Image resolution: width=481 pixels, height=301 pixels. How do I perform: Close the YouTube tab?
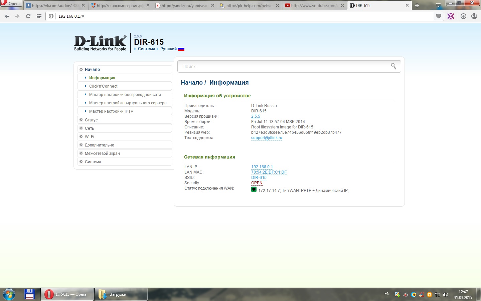coord(342,5)
